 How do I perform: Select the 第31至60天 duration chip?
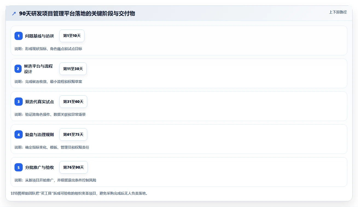[x=73, y=102]
